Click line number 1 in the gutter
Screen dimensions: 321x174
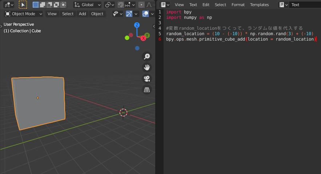160,12
